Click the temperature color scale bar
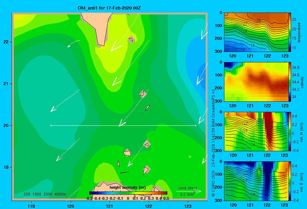Viewport: 307px width, 209px height. pyautogui.click(x=290, y=32)
